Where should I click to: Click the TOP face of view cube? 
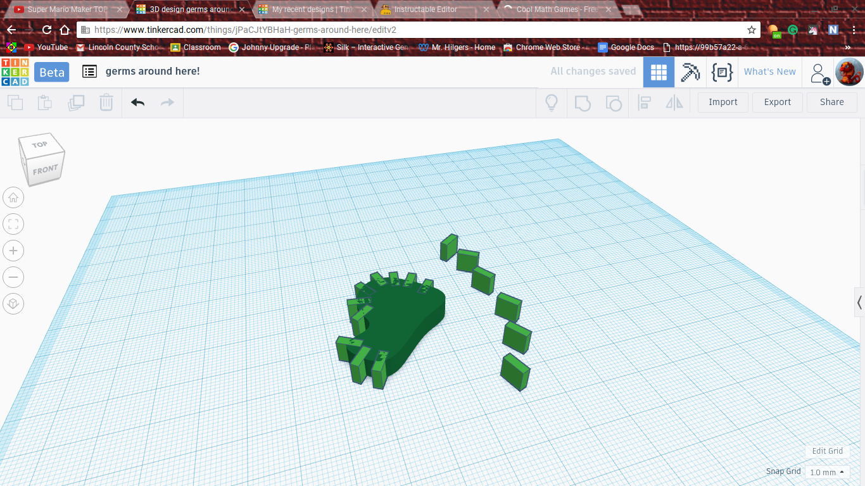coord(39,144)
